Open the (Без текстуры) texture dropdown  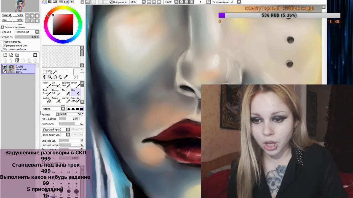coord(68,135)
